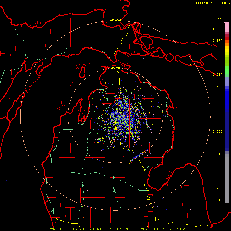Select the 0.467 scale value
The height and width of the screenshot is (231, 231).
coord(217,143)
